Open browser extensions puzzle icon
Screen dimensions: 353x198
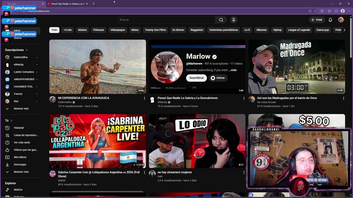322,11
